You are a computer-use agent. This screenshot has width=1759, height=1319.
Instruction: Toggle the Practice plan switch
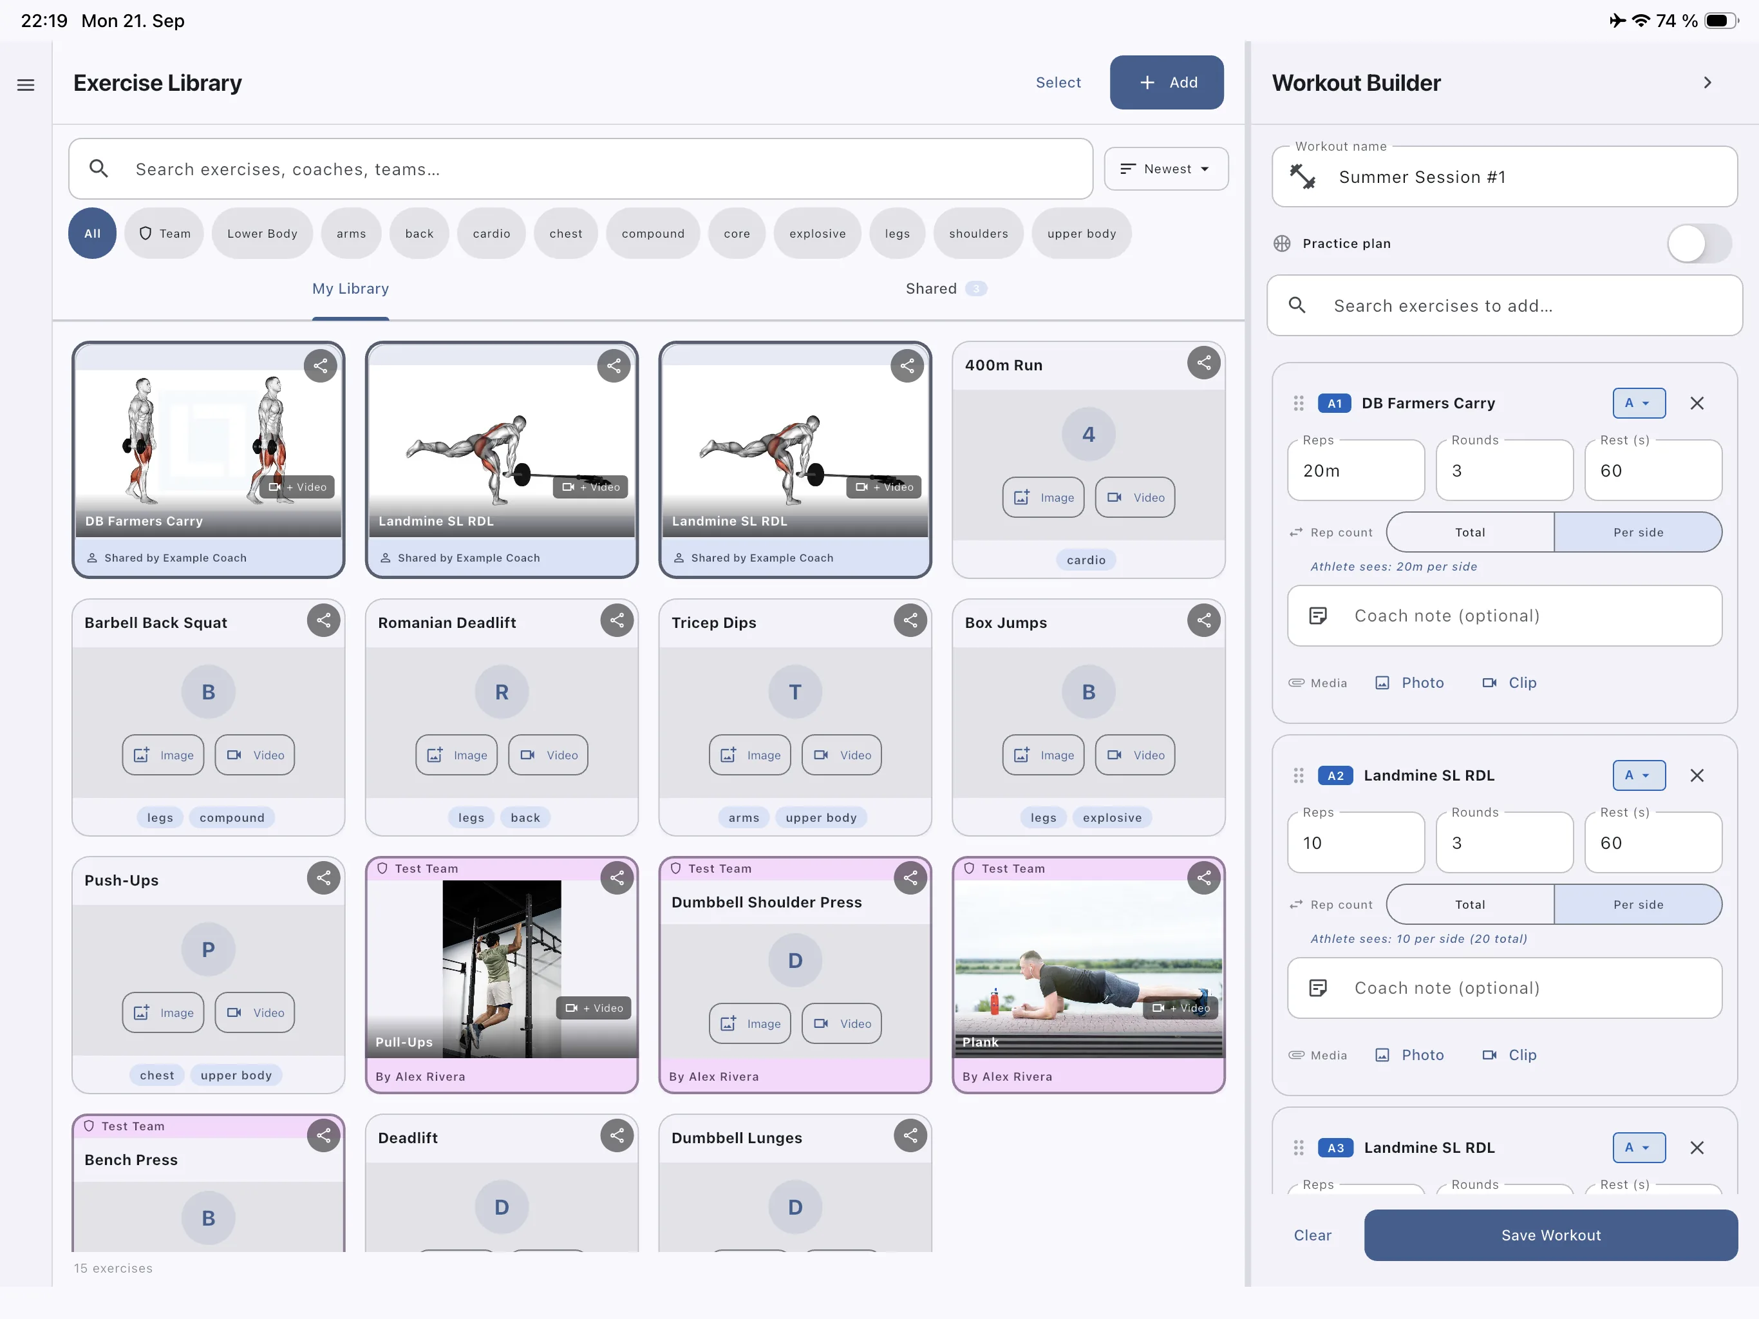click(x=1698, y=243)
